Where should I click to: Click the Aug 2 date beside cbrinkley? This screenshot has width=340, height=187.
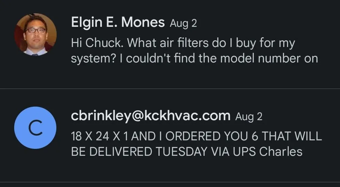tap(249, 117)
